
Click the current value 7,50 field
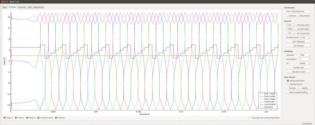[289, 33]
